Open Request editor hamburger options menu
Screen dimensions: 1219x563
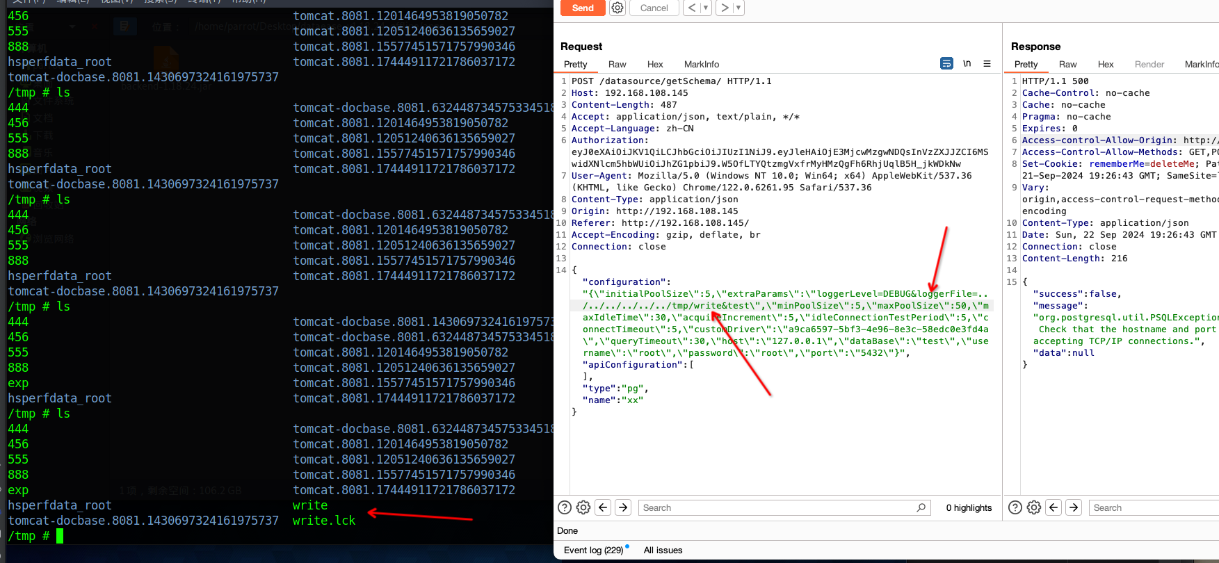coord(987,63)
